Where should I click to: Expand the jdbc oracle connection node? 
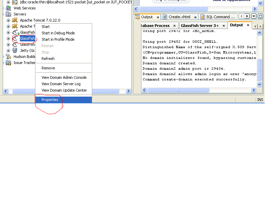point(8,2)
